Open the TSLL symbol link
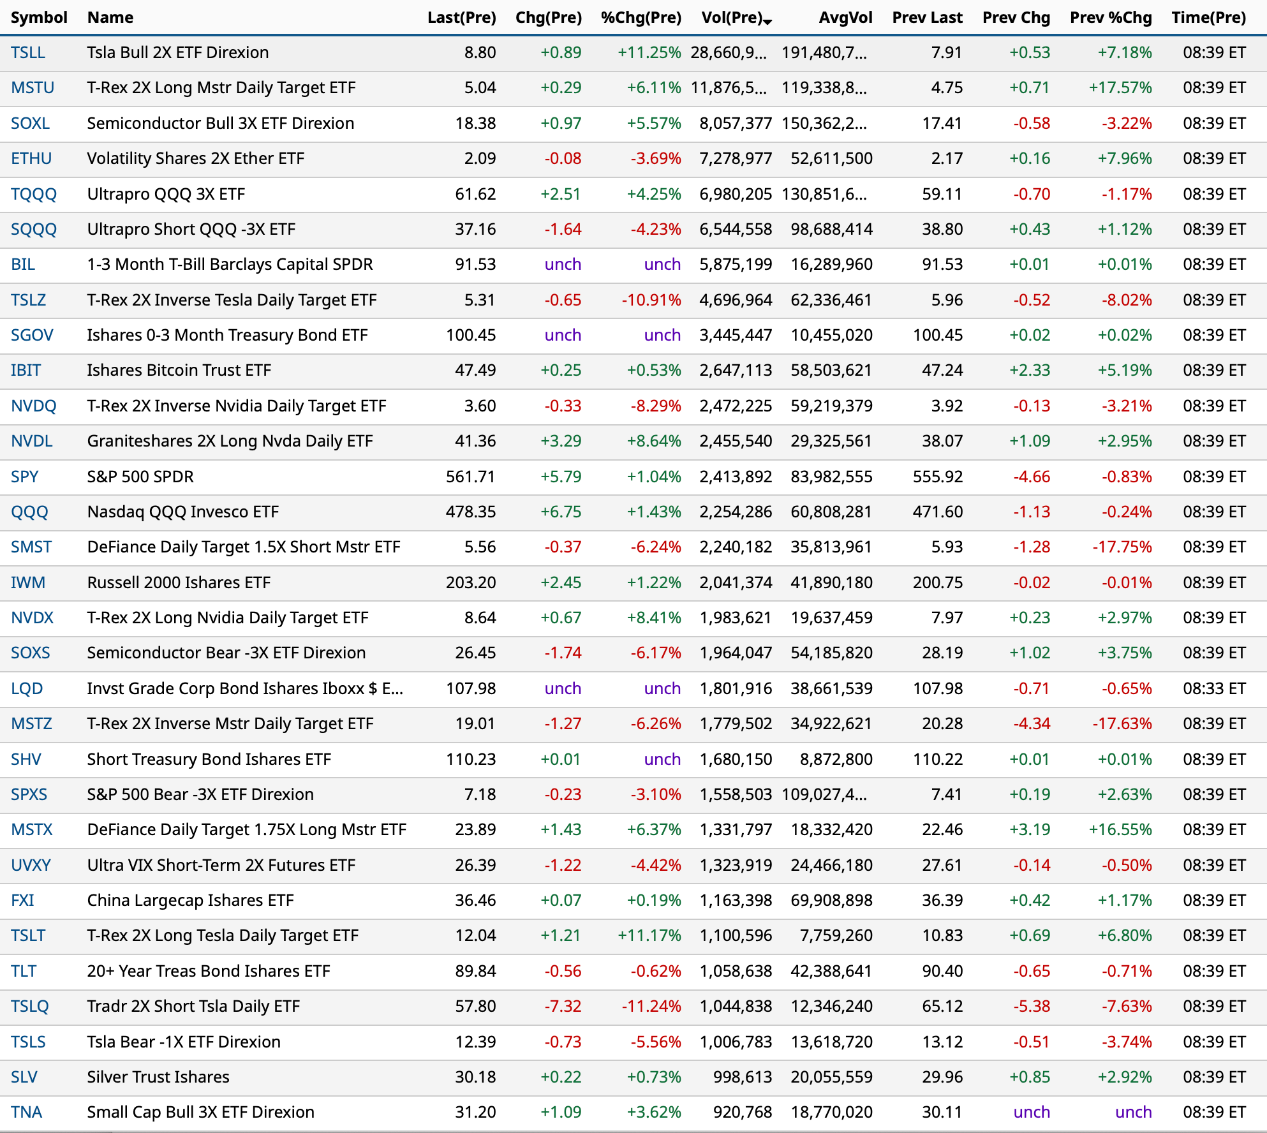This screenshot has width=1267, height=1133. pos(28,53)
